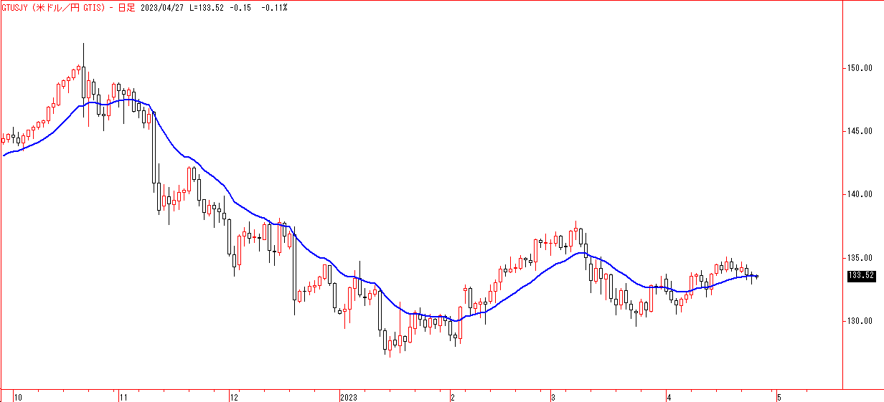Image resolution: width=884 pixels, height=402 pixels.
Task: Click the 150.00 price axis label
Action: (x=860, y=69)
